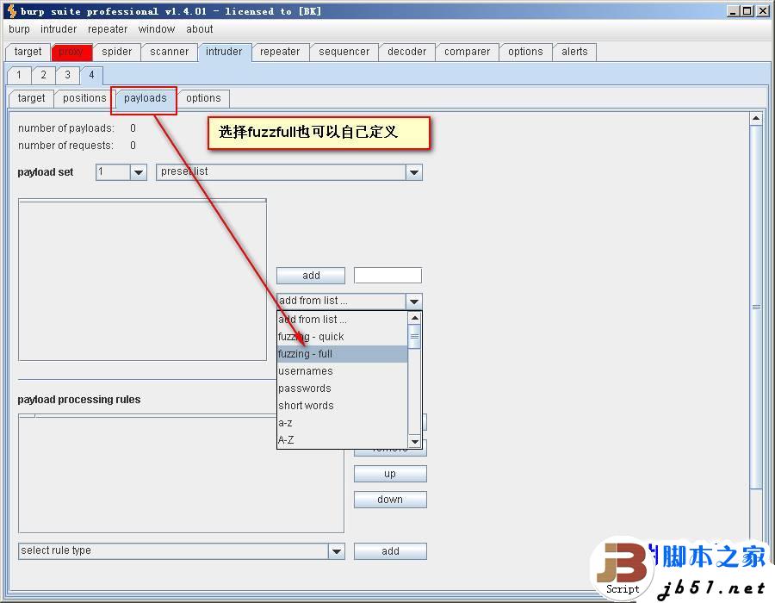
Task: Click the "up" button to reorder rules
Action: click(x=389, y=473)
